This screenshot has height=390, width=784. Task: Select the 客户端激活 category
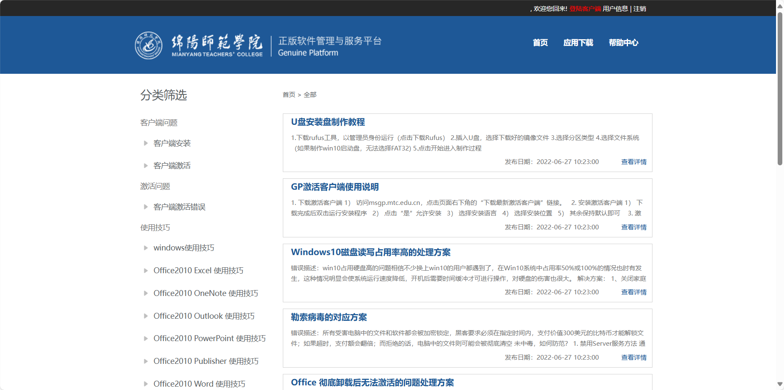point(172,166)
